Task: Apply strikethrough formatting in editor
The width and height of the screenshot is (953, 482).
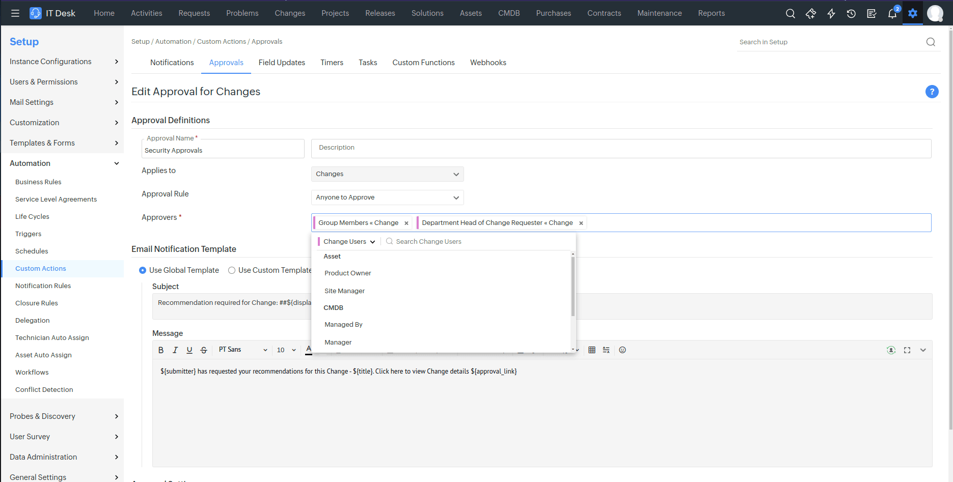Action: click(x=204, y=350)
